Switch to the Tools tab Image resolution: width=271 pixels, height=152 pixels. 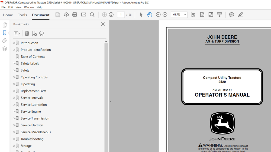click(22, 15)
